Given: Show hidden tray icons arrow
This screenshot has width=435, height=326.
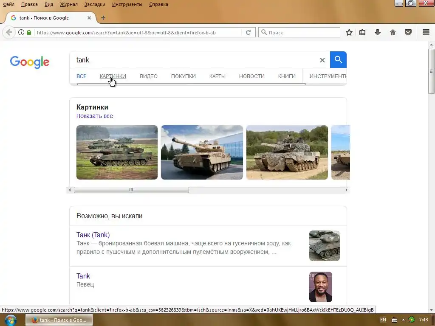Looking at the screenshot, I should tap(403, 320).
